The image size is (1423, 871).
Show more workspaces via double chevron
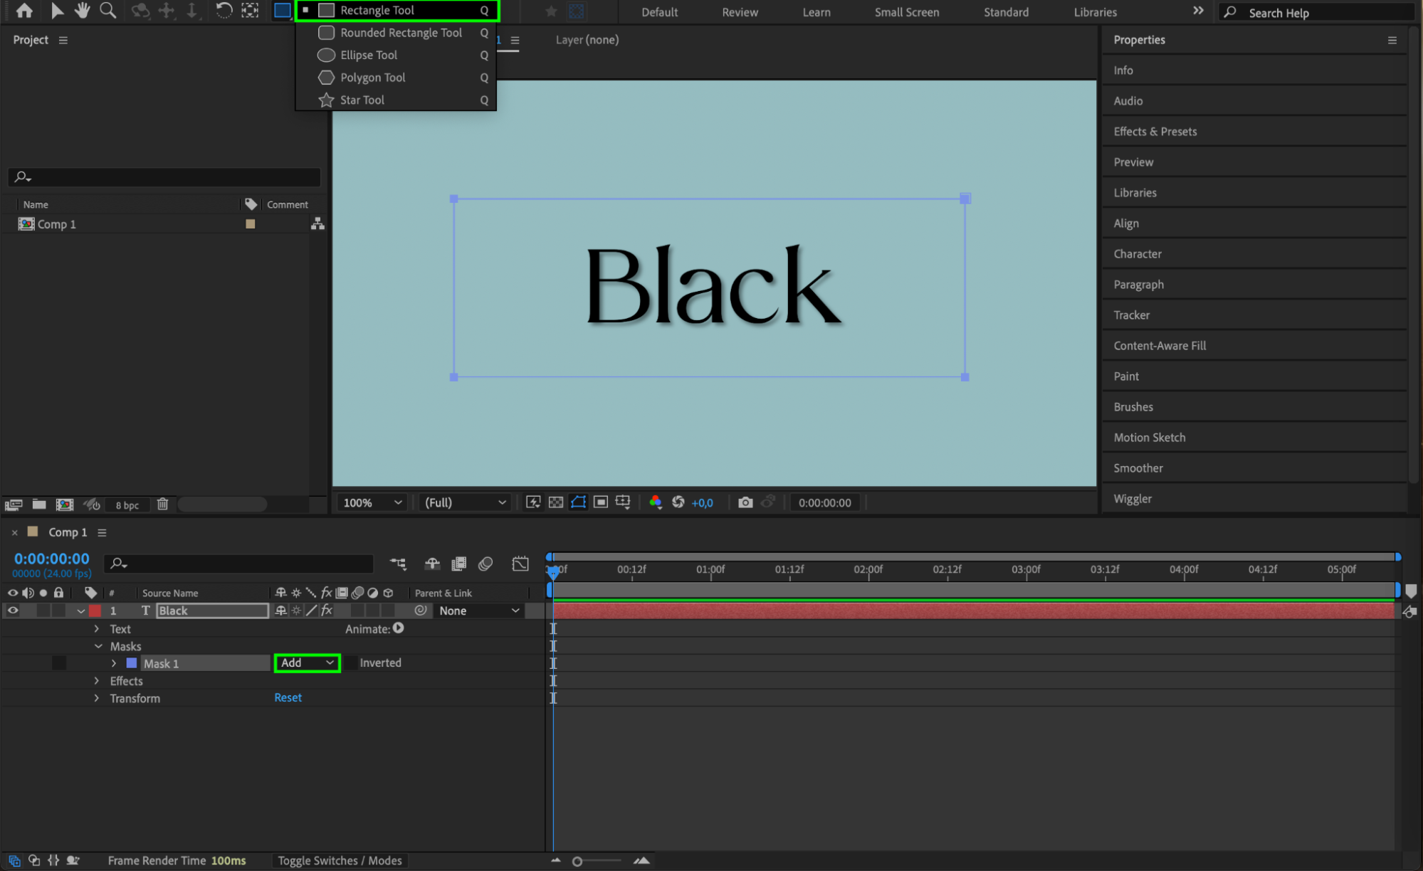pyautogui.click(x=1198, y=11)
